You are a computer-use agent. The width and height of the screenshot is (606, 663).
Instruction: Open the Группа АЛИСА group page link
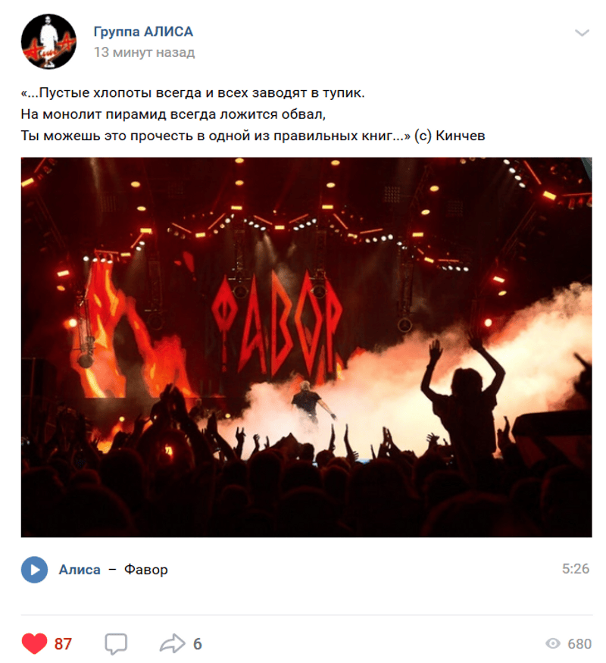pyautogui.click(x=143, y=32)
